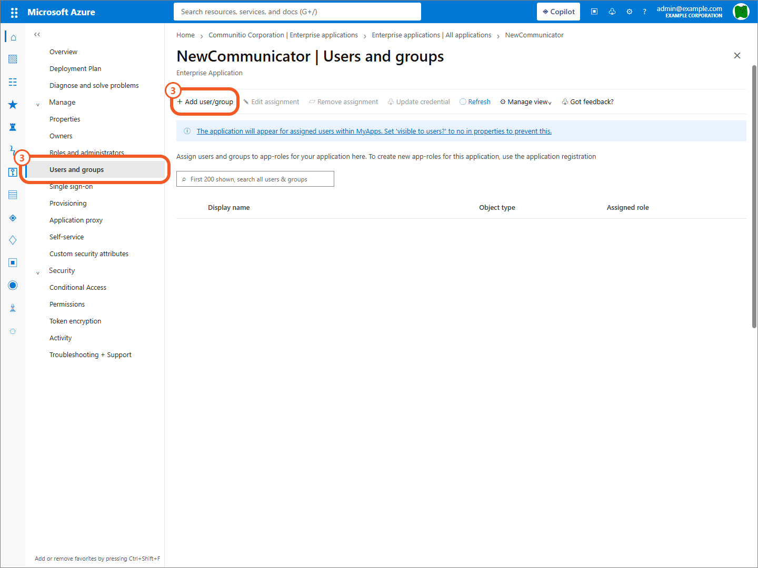
Task: Click Update credential
Action: (419, 102)
